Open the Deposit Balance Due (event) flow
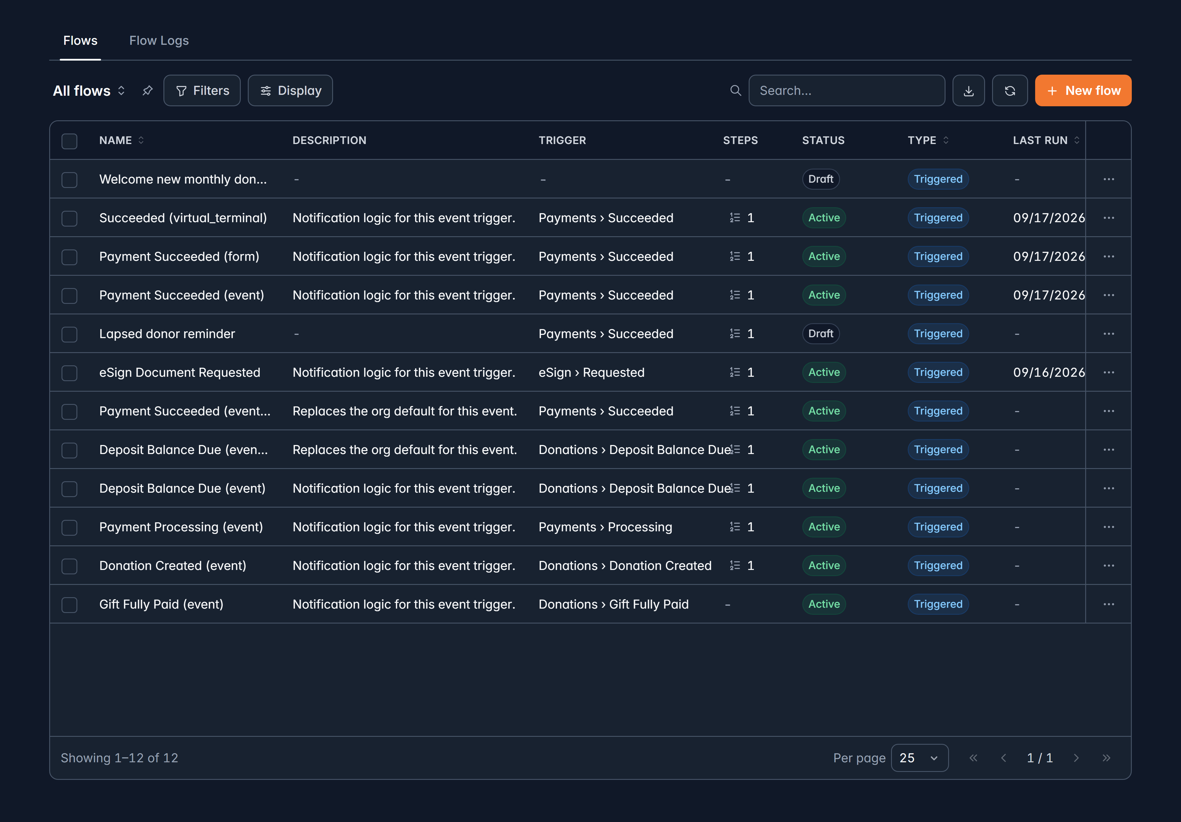 182,488
